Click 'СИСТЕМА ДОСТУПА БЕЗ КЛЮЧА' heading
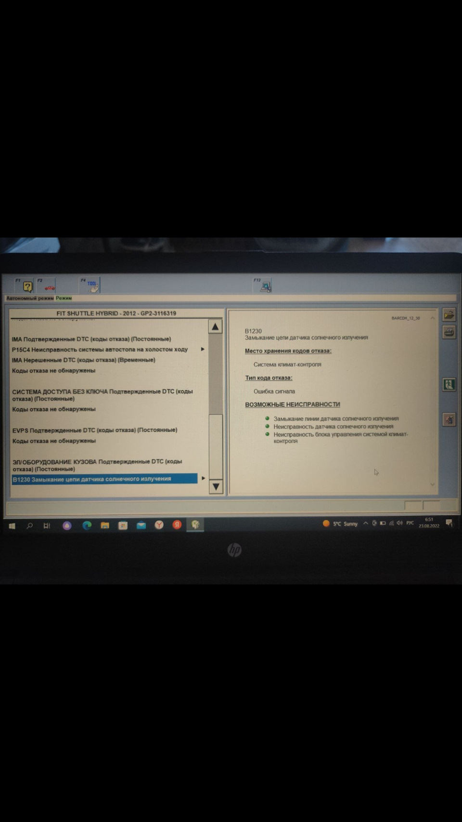The height and width of the screenshot is (822, 462). 103,395
